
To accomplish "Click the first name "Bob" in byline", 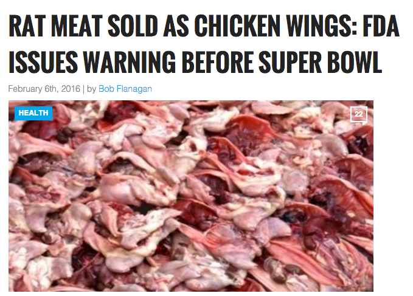I will tap(106, 89).
